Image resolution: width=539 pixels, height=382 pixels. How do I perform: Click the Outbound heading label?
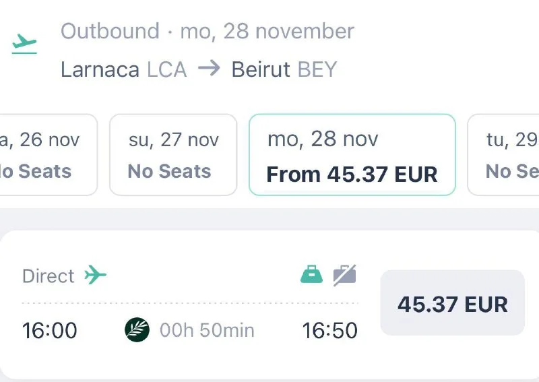pyautogui.click(x=110, y=31)
